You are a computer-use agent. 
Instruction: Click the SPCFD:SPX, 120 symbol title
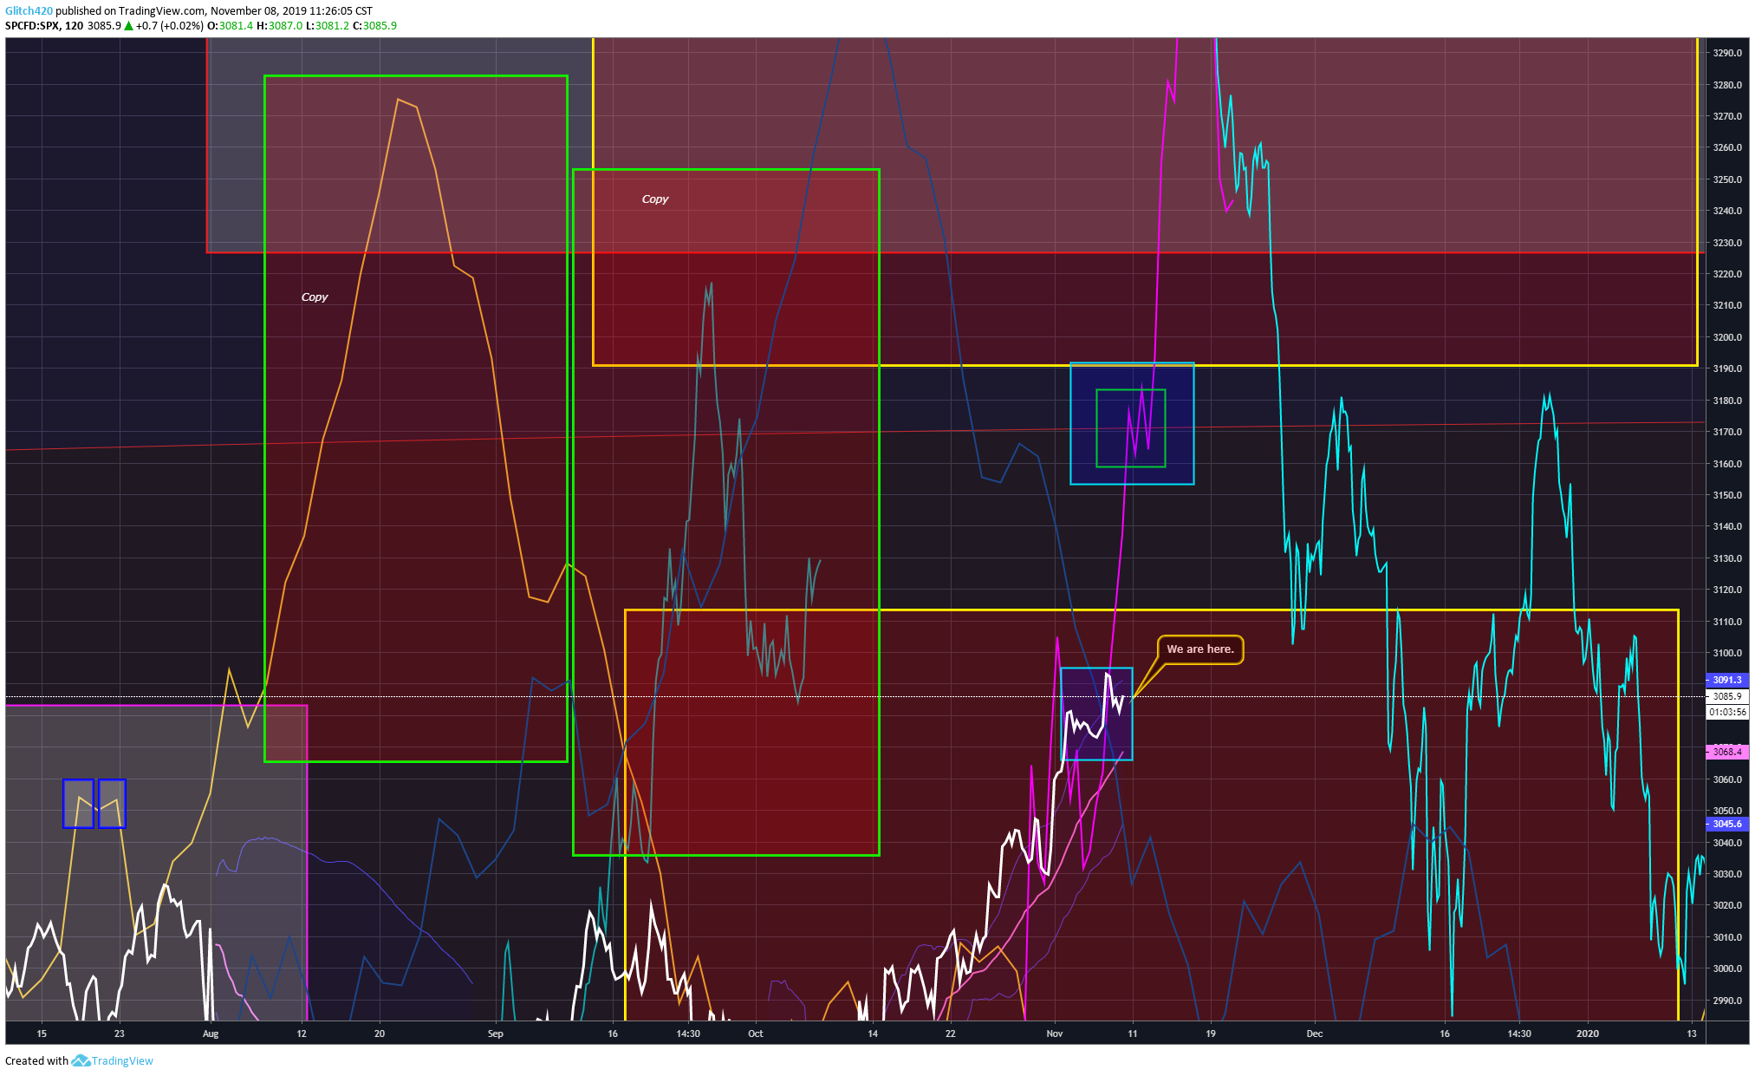tap(44, 26)
